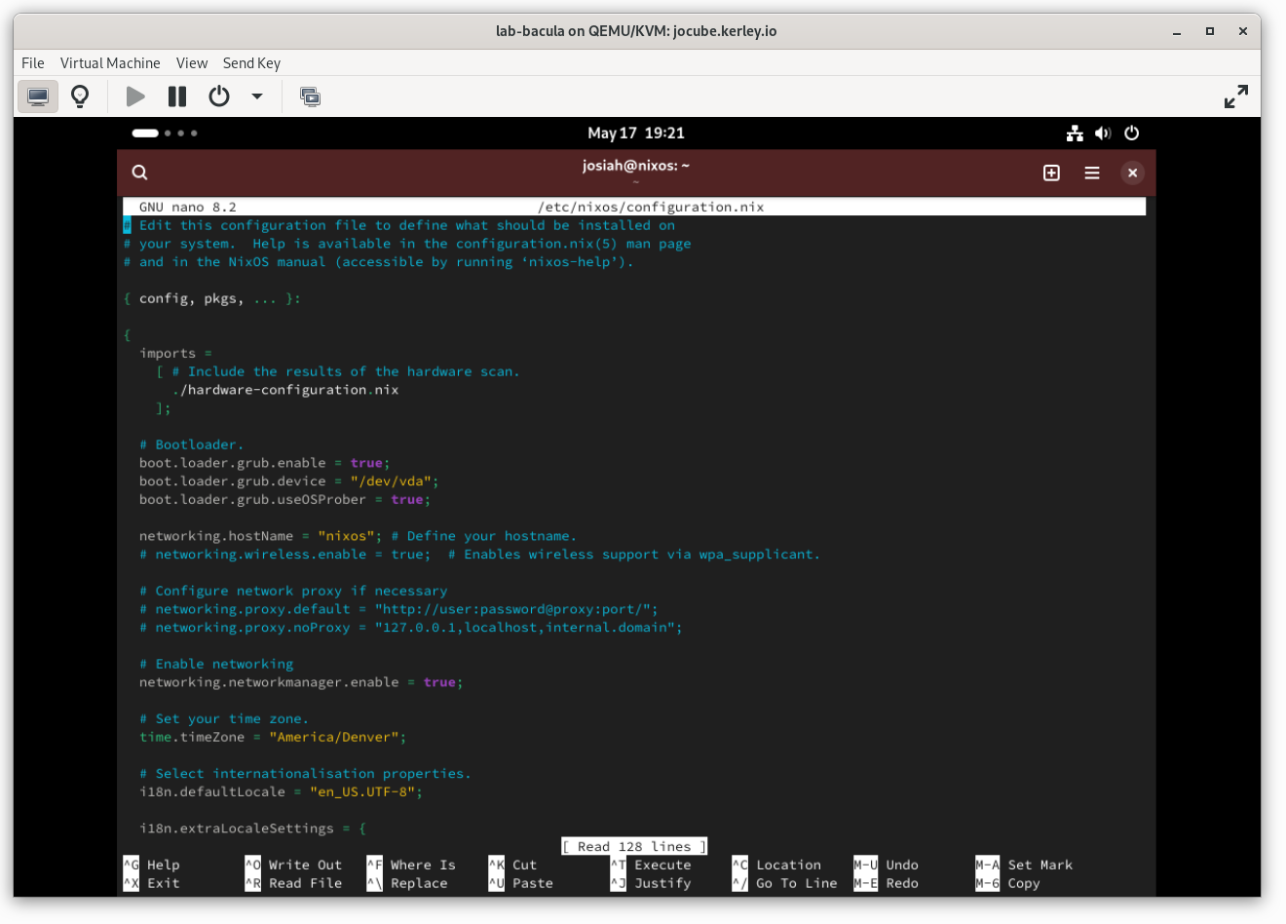Click the terminal search icon

click(140, 173)
